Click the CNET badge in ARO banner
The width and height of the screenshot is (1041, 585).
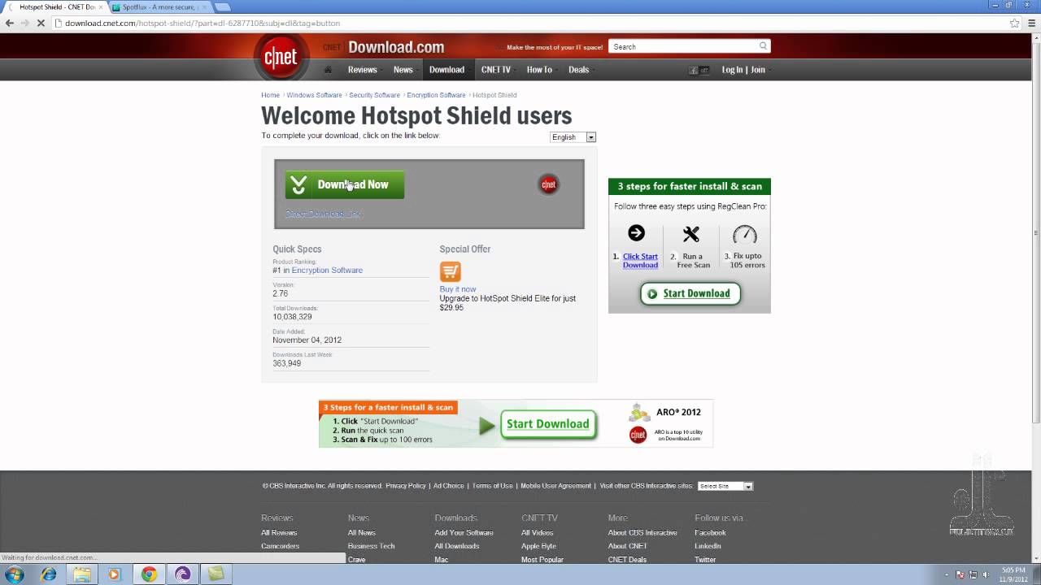(638, 435)
